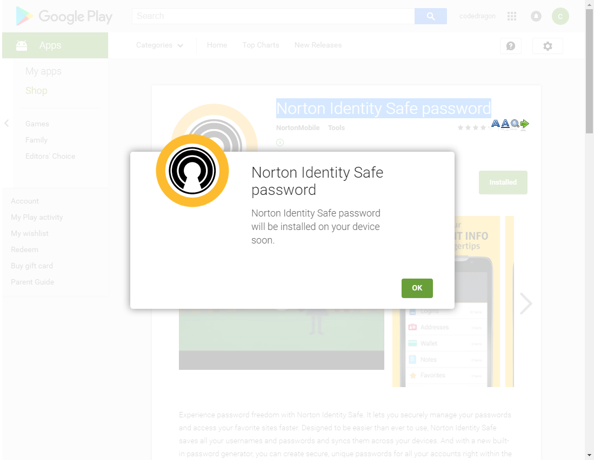Click the search magnifier button
Image resolution: width=594 pixels, height=460 pixels.
pos(430,16)
